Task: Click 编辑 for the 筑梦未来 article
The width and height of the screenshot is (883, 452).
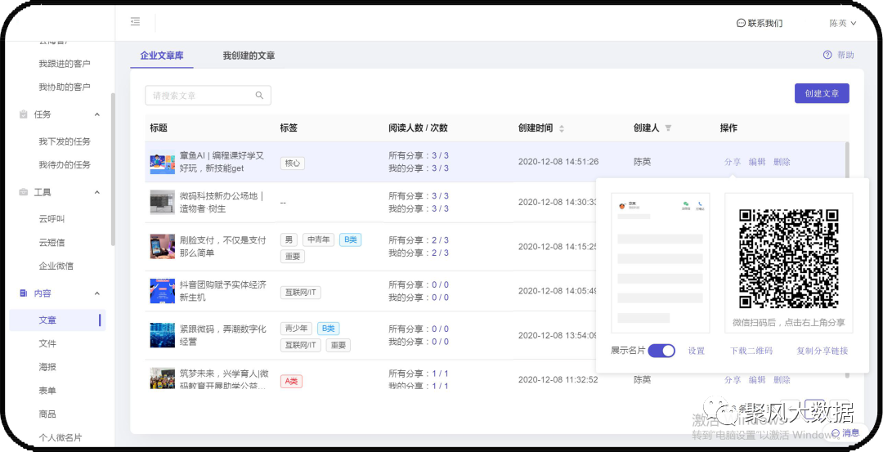Action: click(x=757, y=380)
